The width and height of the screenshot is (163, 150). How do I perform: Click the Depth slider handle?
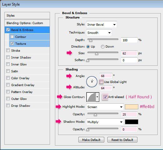tap(91, 40)
